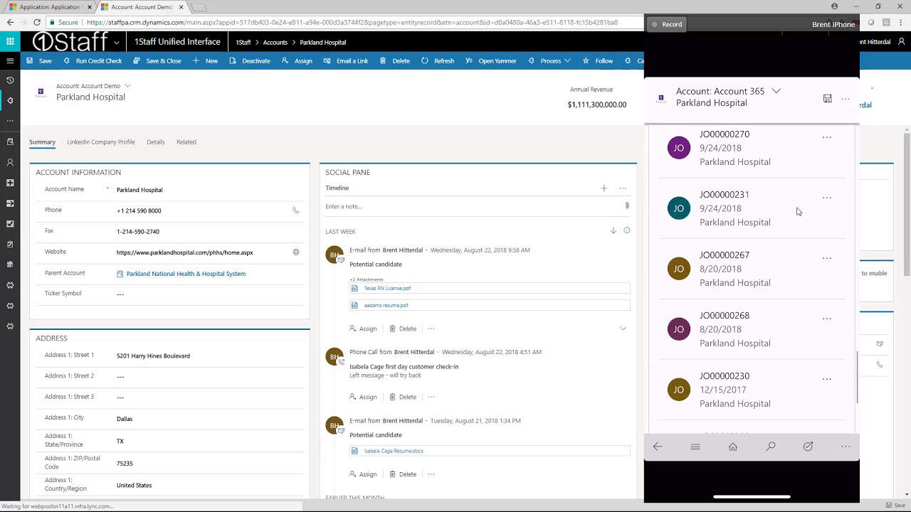Image resolution: width=911 pixels, height=512 pixels.
Task: Click the phone call icon beside Phone
Action: (296, 210)
